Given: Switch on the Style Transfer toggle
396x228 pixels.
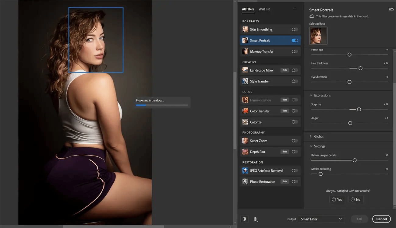Looking at the screenshot, I should coord(295,81).
